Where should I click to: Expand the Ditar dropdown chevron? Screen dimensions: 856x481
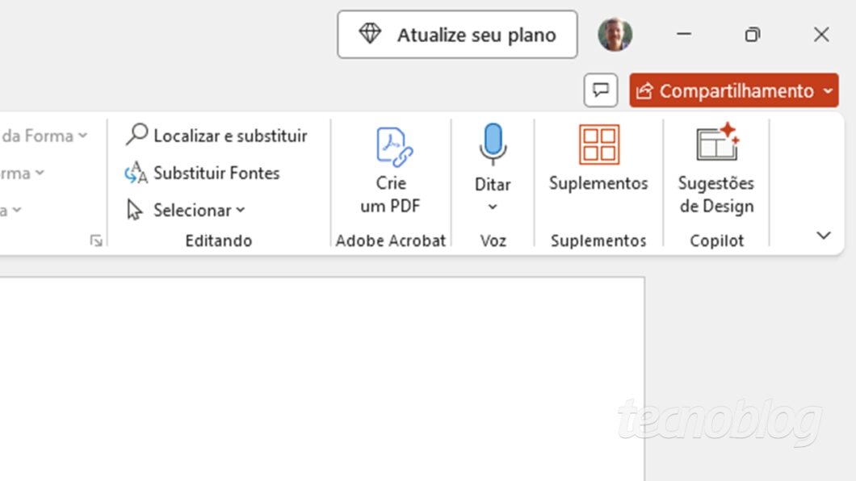(493, 207)
